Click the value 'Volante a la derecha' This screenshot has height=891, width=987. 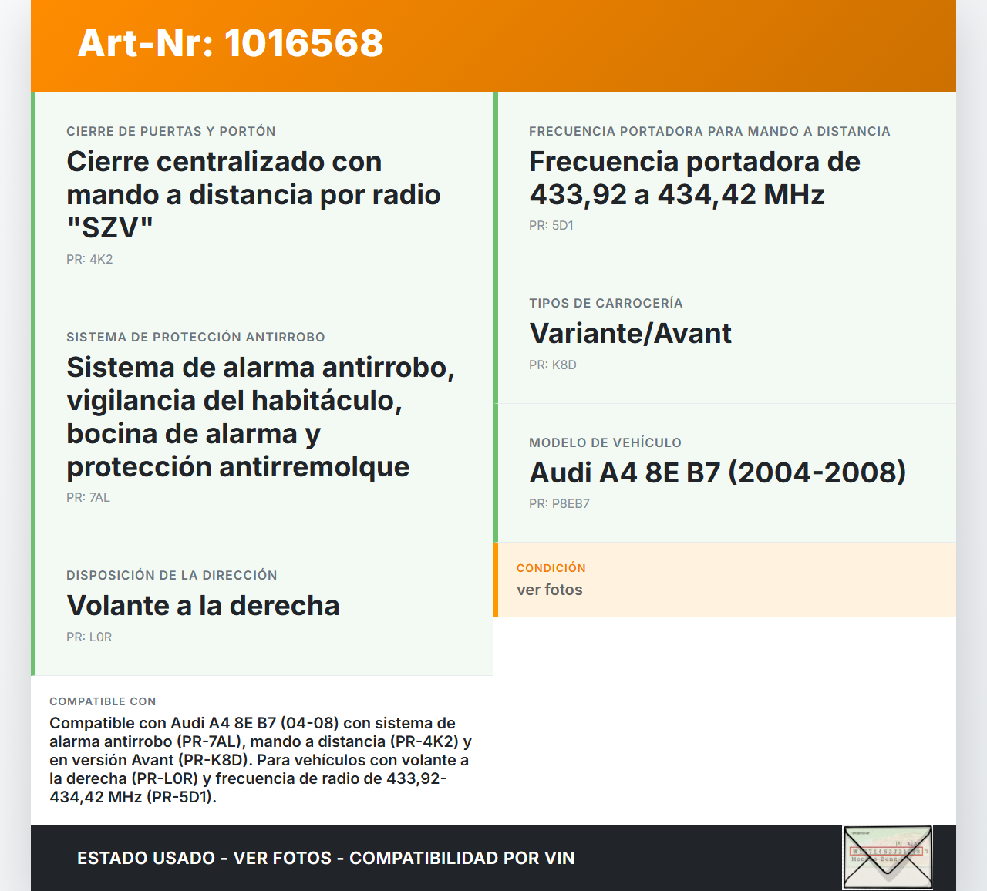tap(203, 606)
